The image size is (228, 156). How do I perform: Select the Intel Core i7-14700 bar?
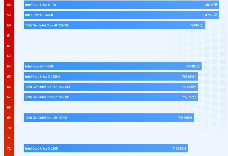[121, 15]
